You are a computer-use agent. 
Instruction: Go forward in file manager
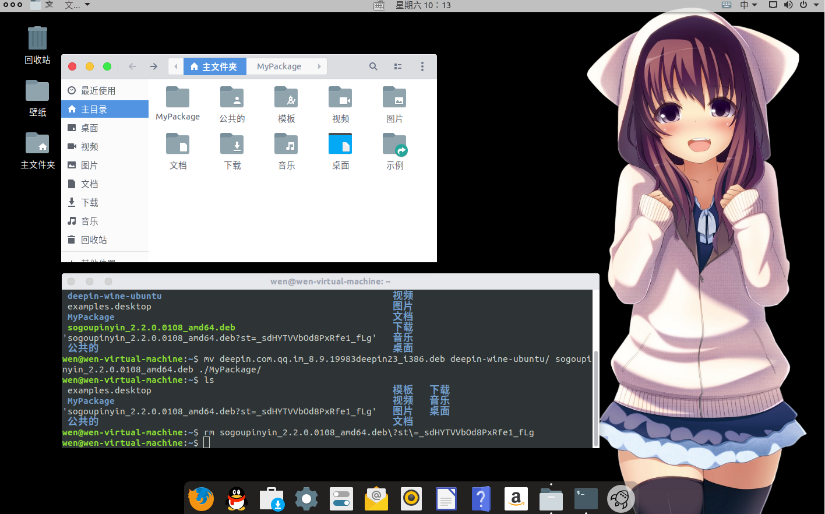click(x=154, y=66)
